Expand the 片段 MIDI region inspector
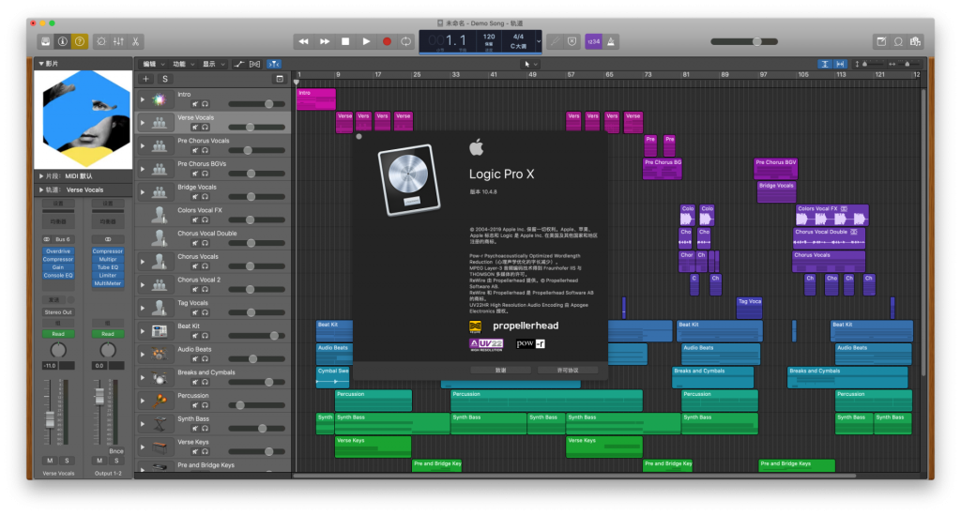The width and height of the screenshot is (961, 515). click(x=41, y=175)
